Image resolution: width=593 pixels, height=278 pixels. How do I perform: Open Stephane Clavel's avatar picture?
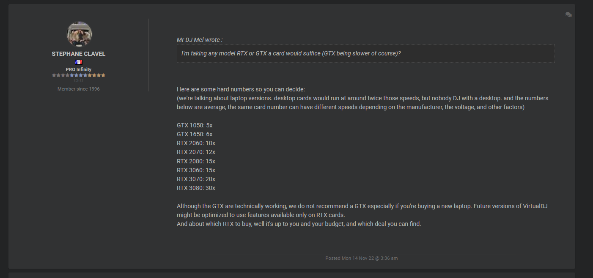pyautogui.click(x=80, y=34)
